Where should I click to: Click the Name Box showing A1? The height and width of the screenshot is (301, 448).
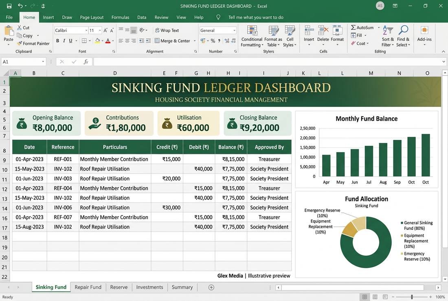pyautogui.click(x=23, y=62)
